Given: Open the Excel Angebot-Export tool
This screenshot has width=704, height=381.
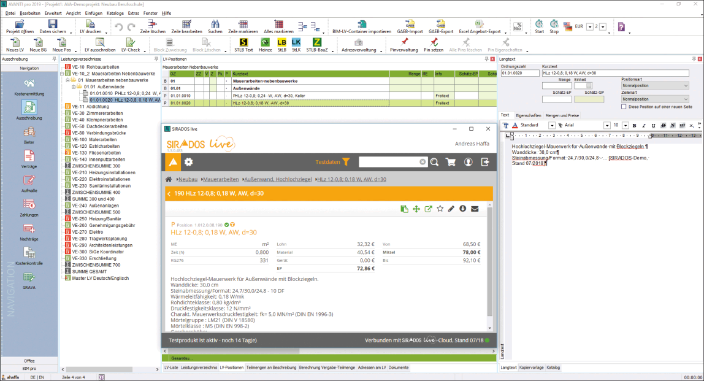Looking at the screenshot, I should click(480, 27).
